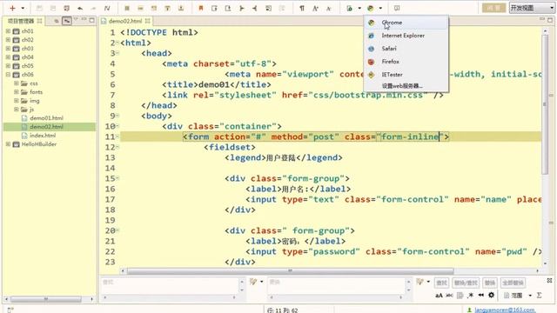Choose Safari in the browser list

pos(406,49)
